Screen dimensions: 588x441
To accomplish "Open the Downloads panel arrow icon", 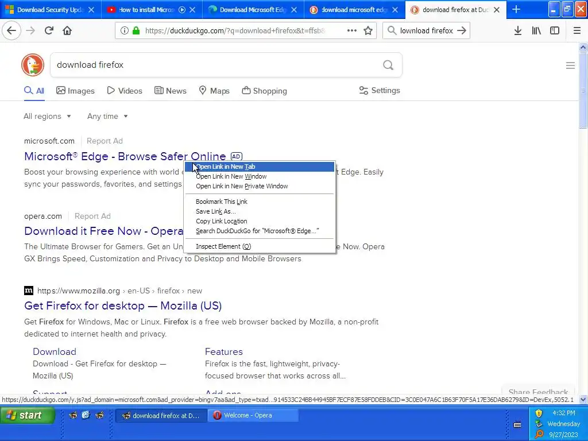I will coord(518,31).
